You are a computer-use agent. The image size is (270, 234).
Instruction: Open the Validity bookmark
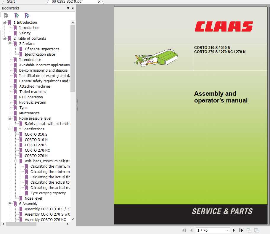(x=25, y=33)
